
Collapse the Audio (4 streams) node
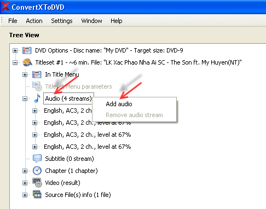point(25,98)
